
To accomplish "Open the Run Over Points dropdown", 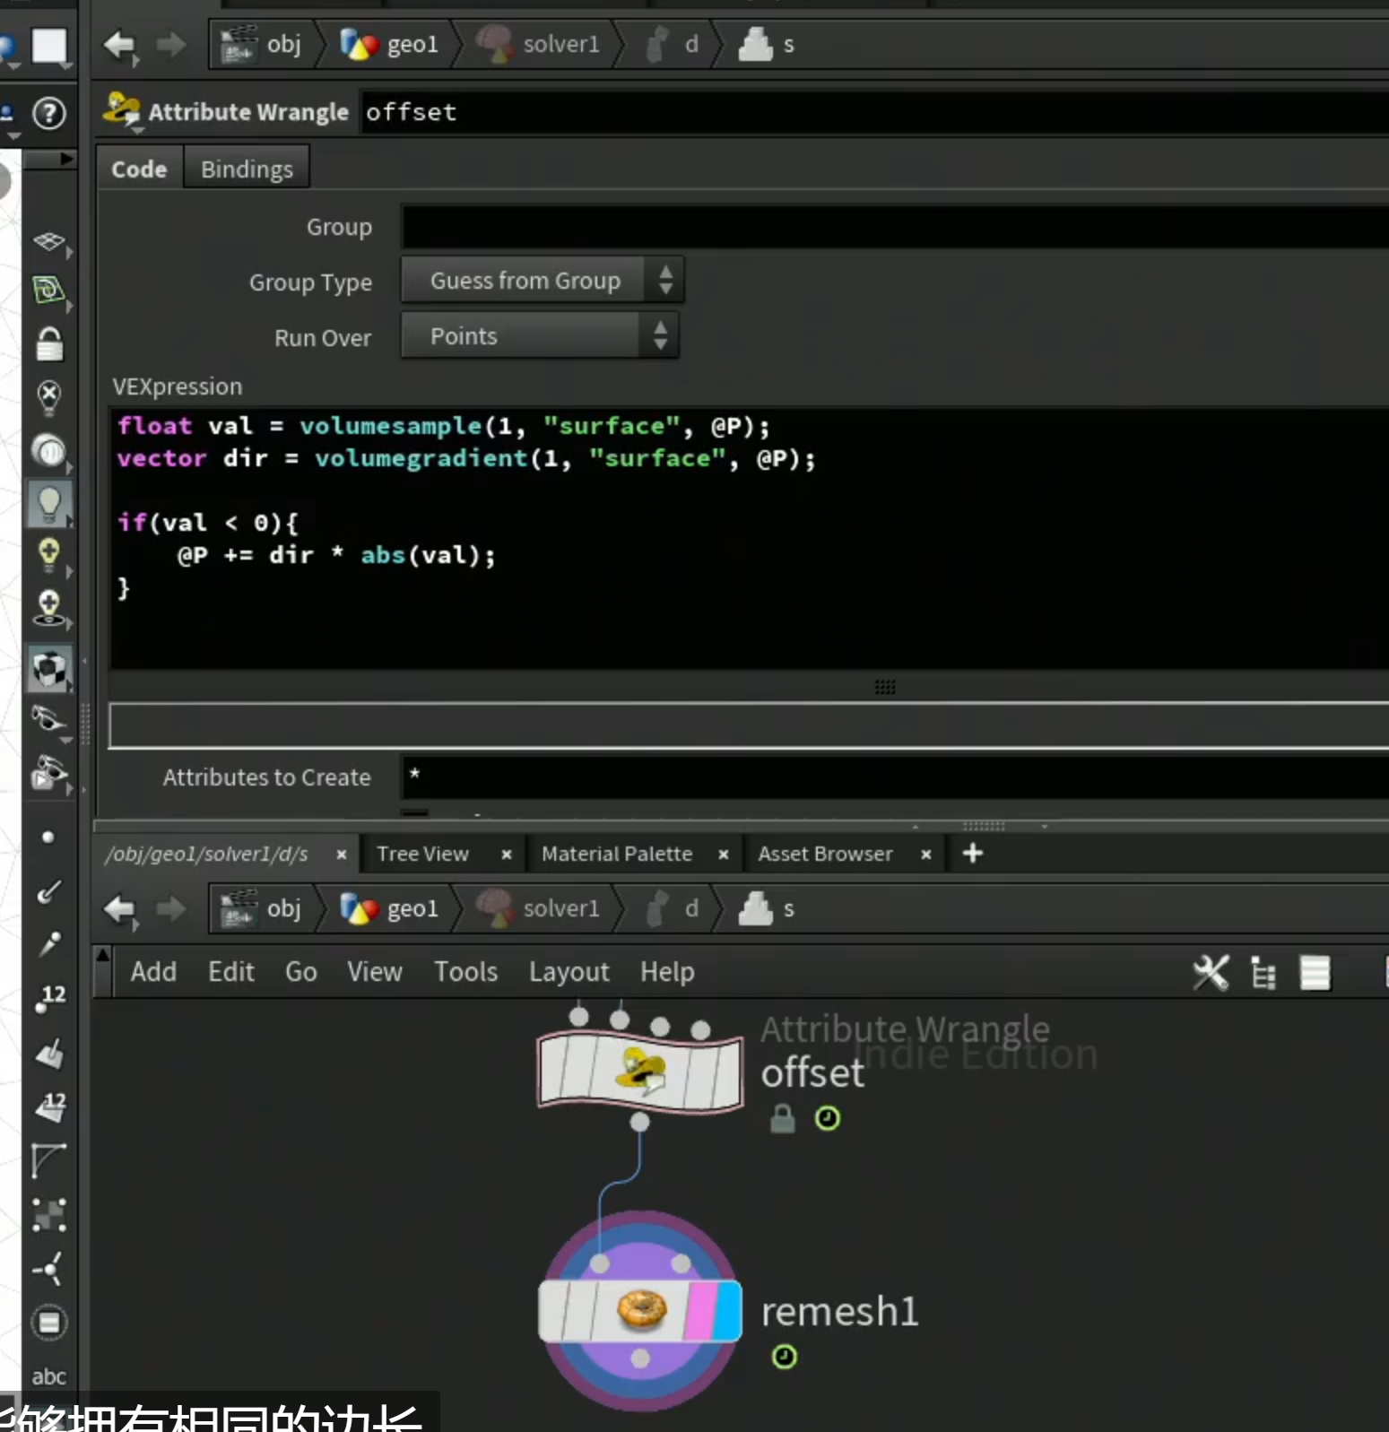I will click(x=540, y=336).
